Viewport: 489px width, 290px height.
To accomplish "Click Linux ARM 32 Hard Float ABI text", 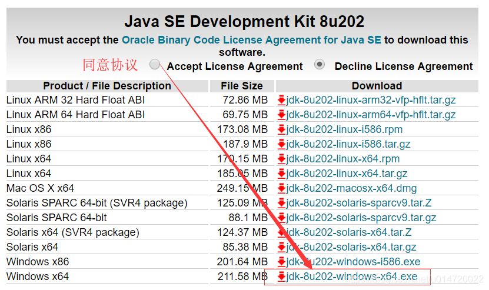I will tap(75, 100).
